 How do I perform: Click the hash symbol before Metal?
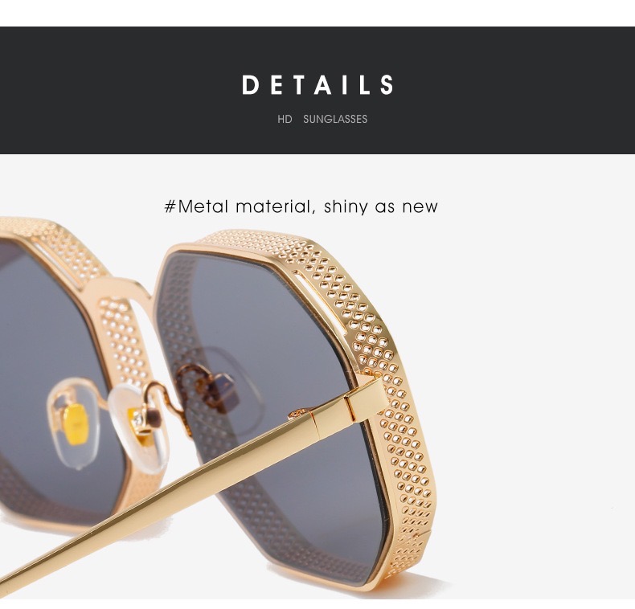170,206
